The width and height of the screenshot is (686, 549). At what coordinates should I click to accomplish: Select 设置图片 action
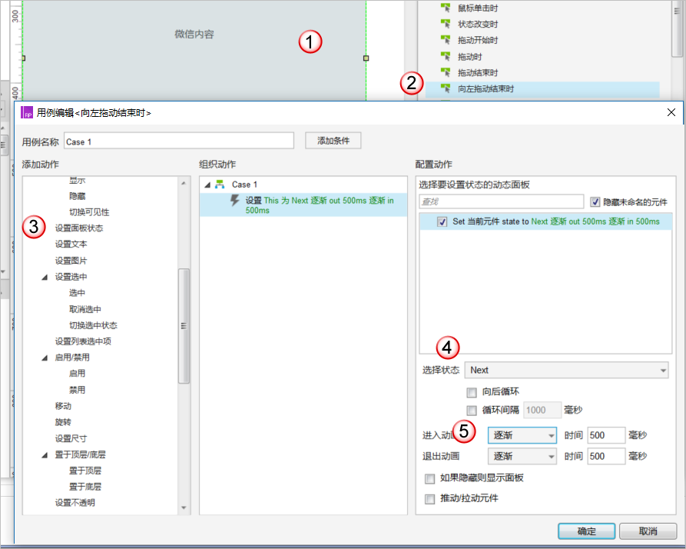pyautogui.click(x=71, y=261)
